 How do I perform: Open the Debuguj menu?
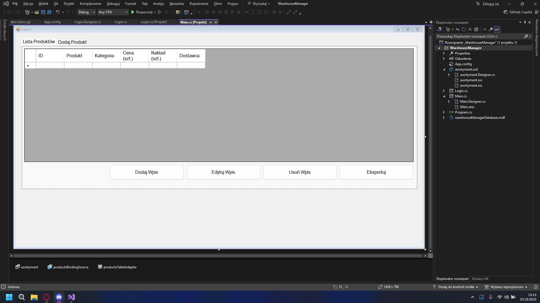pos(113,4)
